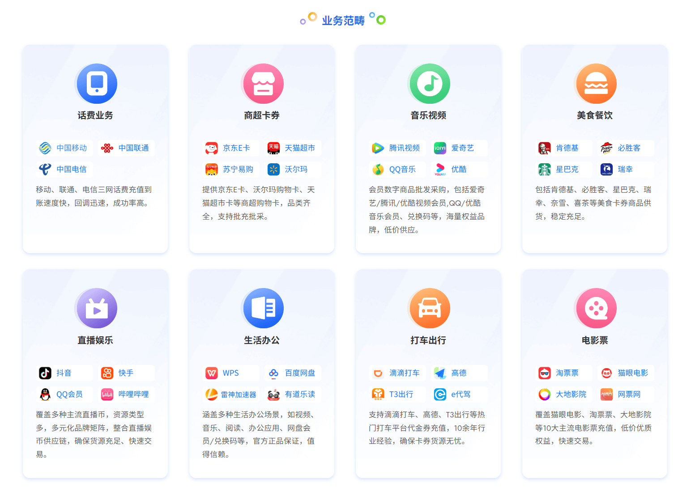This screenshot has height=488, width=691.
Task: Click the 腾讯视频 play logo icon
Action: pos(378,148)
